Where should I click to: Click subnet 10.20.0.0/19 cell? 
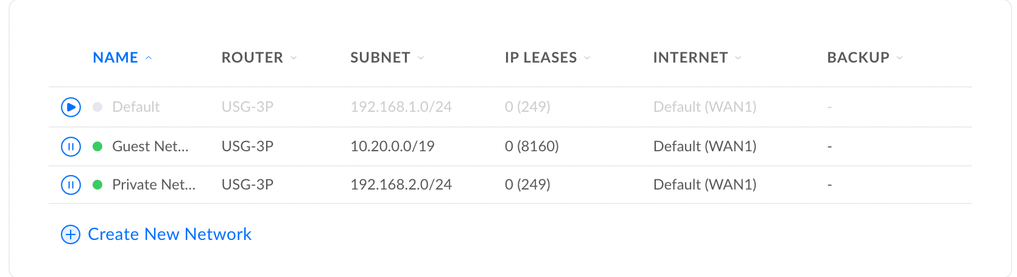392,146
